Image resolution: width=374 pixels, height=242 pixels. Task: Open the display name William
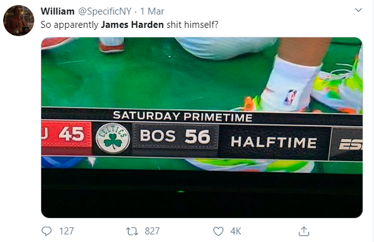coord(58,11)
